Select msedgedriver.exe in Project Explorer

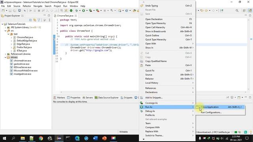point(23,74)
